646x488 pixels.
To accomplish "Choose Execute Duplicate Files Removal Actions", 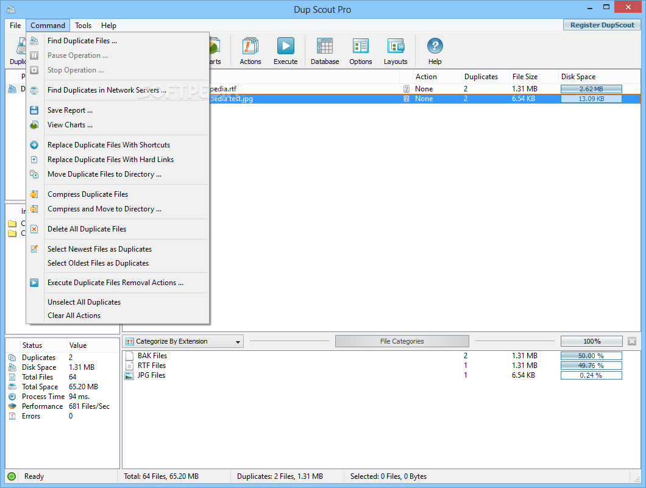I will 118,283.
